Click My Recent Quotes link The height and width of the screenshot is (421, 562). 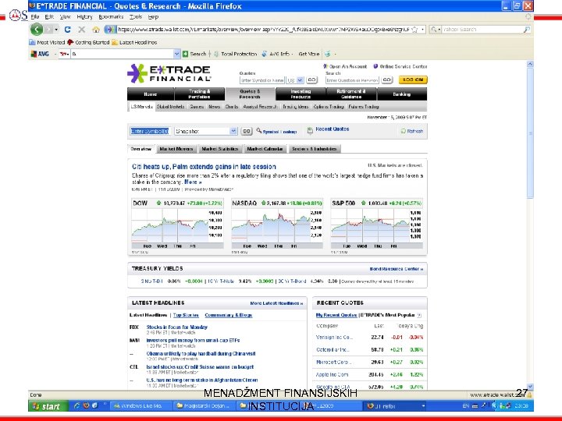[336, 315]
